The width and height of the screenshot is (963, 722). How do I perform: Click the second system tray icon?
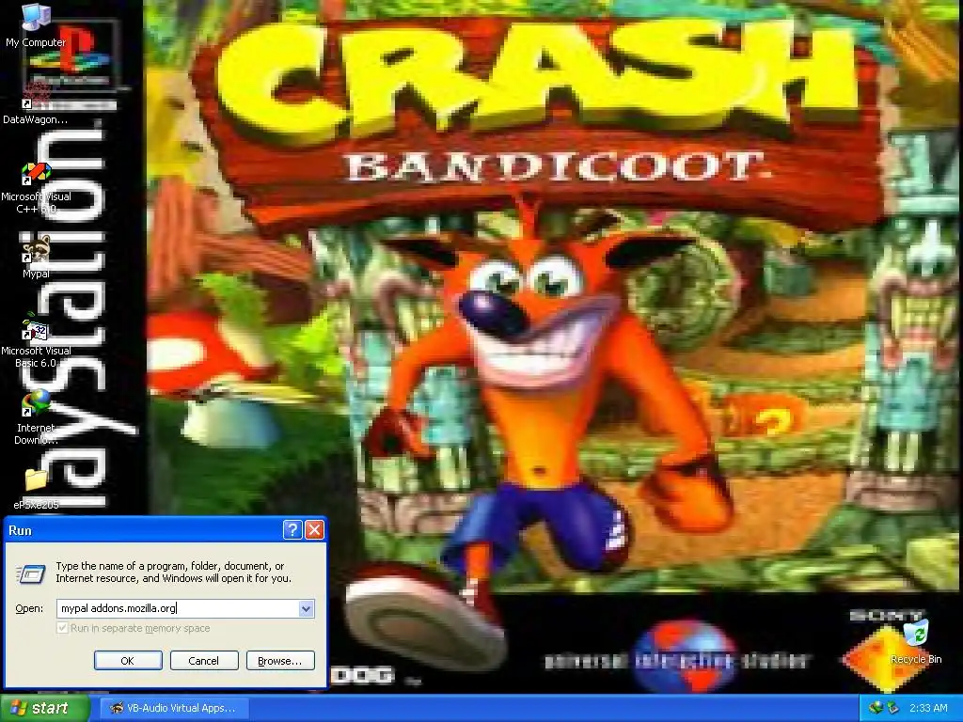point(892,708)
